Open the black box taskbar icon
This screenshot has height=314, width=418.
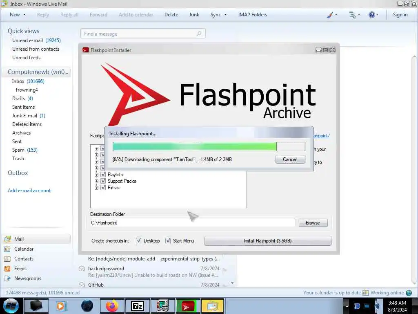(36, 306)
